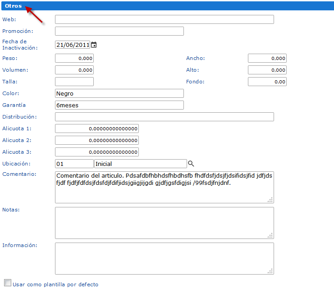The image size is (334, 289).
Task: Click the Alto value field
Action: [x=267, y=70]
